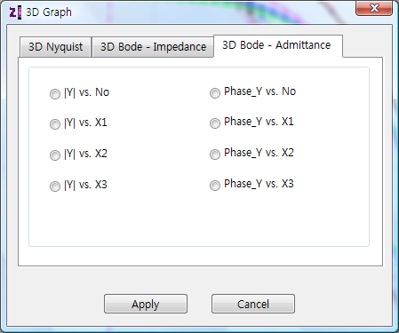Click the 3D Graph title bar text
This screenshot has height=333, width=399.
point(49,12)
